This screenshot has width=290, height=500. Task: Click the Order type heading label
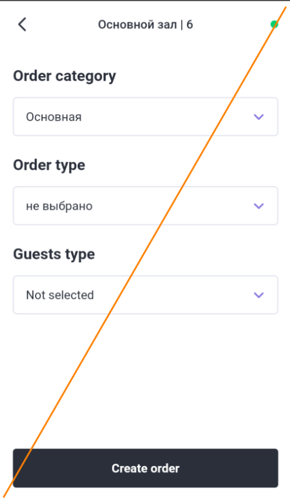(49, 166)
